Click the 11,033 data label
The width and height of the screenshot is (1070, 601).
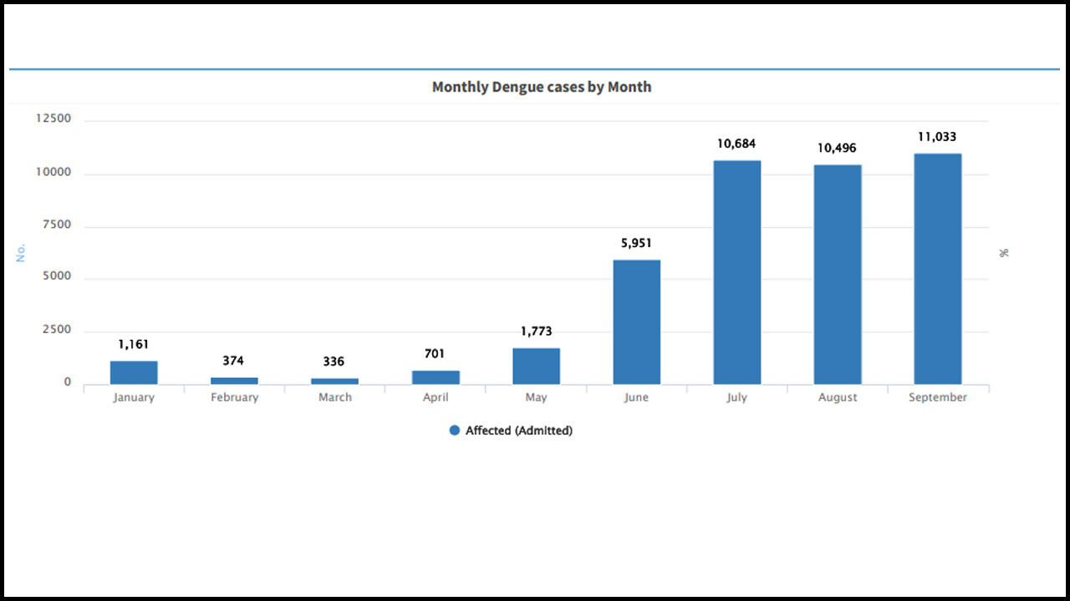pos(937,137)
